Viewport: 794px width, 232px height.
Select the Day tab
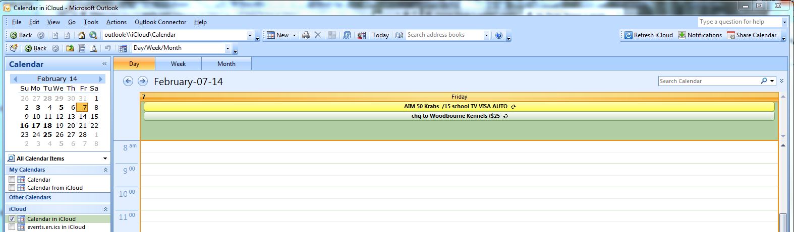(134, 64)
